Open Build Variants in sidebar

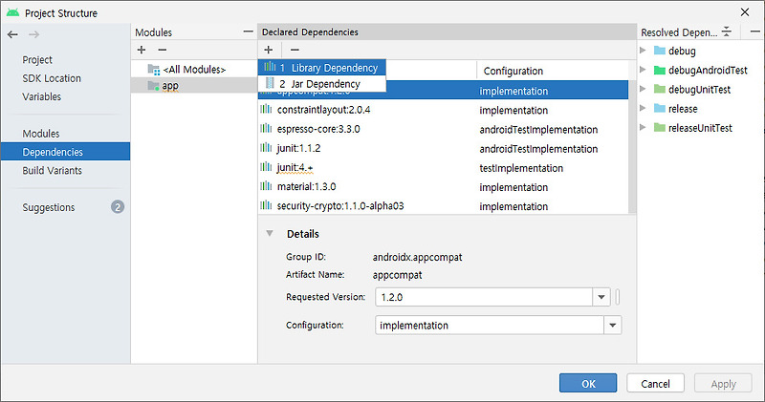(53, 171)
